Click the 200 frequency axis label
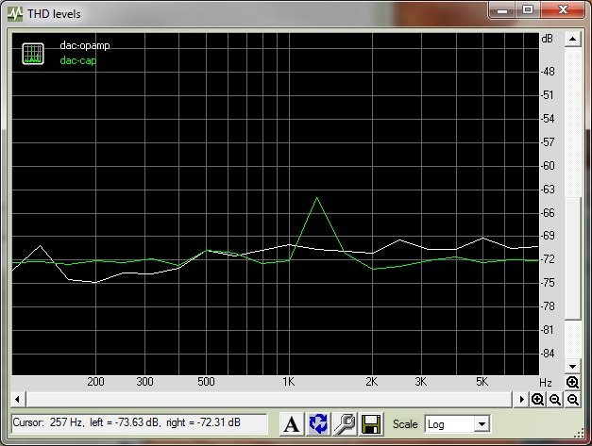The image size is (592, 446). tap(96, 382)
